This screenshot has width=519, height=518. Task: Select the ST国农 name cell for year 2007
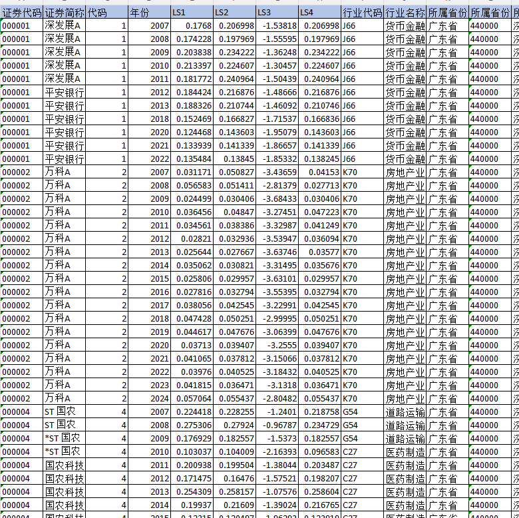click(64, 412)
